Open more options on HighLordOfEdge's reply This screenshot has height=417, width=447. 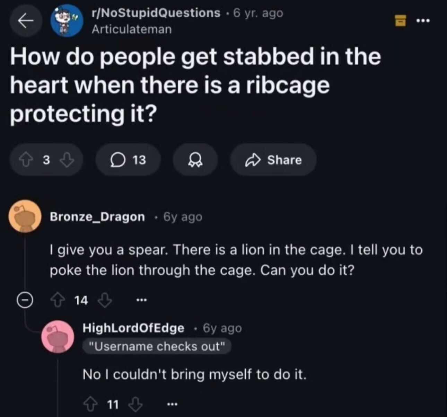coord(172,404)
